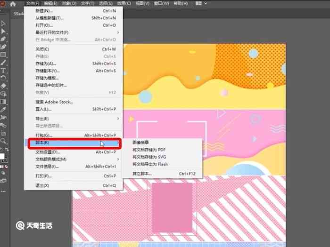This screenshot has height=247, width=330.
Task: Select the Direct Selection tool
Action: point(3,32)
